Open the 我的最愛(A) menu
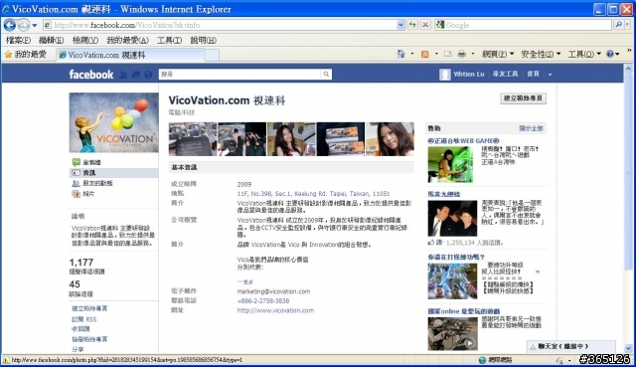Image resolution: width=636 pixels, height=367 pixels. pyautogui.click(x=128, y=40)
